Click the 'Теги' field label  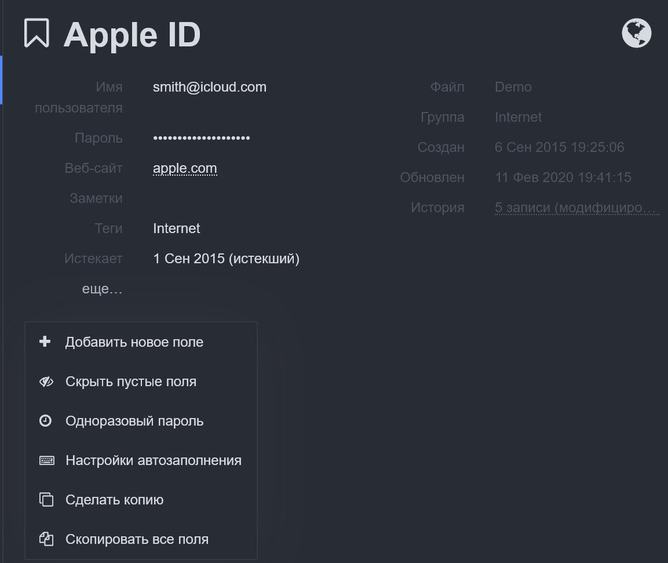click(108, 228)
